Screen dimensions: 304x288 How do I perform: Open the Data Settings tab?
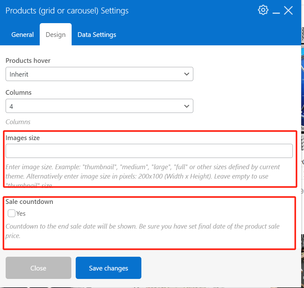tap(97, 35)
